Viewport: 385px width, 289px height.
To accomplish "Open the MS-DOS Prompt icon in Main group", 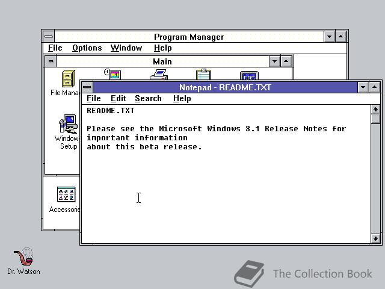I will tap(249, 75).
